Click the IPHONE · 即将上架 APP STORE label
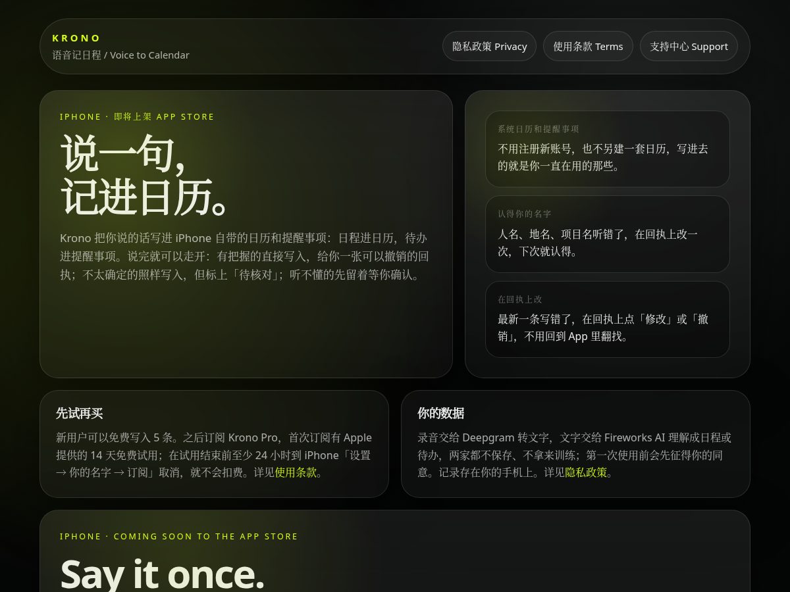The image size is (790, 592). pos(137,116)
